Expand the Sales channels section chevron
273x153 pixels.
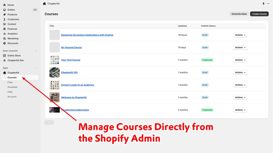tap(37, 51)
